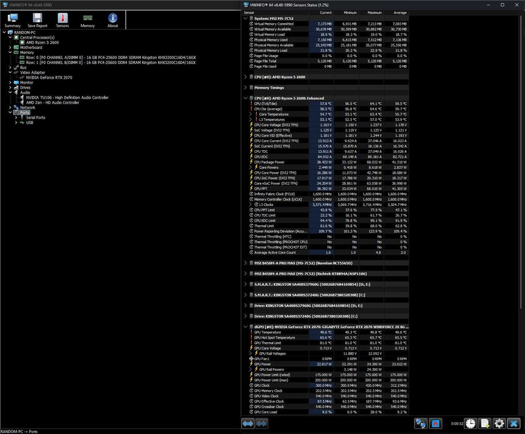Click the Minimum column header
The height and width of the screenshot is (434, 525).
(346, 13)
